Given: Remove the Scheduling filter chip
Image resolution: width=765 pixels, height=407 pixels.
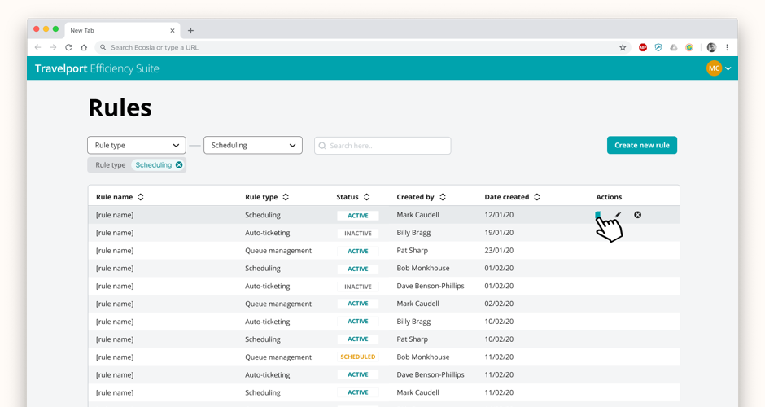Looking at the screenshot, I should (x=179, y=165).
